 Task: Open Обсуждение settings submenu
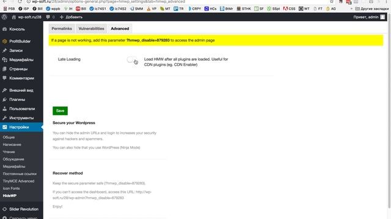pos(13,159)
